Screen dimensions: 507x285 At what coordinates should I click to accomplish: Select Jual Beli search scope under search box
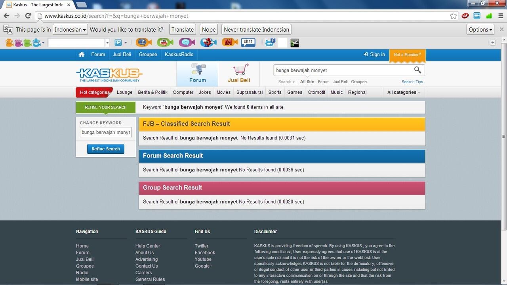pyautogui.click(x=340, y=82)
